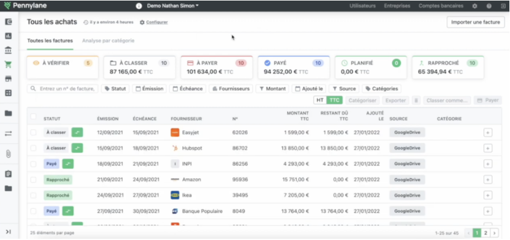Click the green reconcile icon on Easyjet row
The image size is (510, 240).
(77, 133)
